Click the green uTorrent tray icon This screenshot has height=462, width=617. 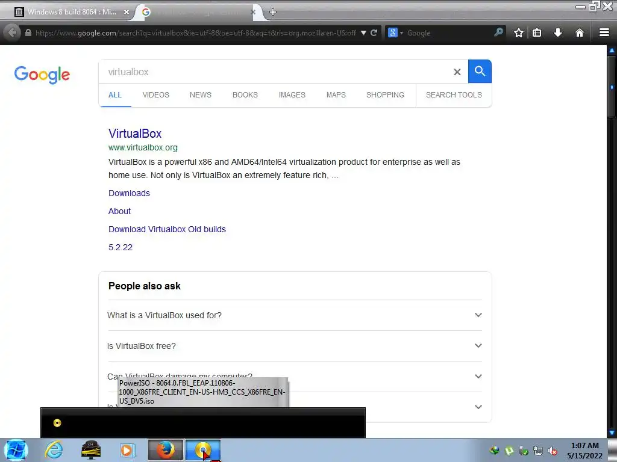click(509, 451)
